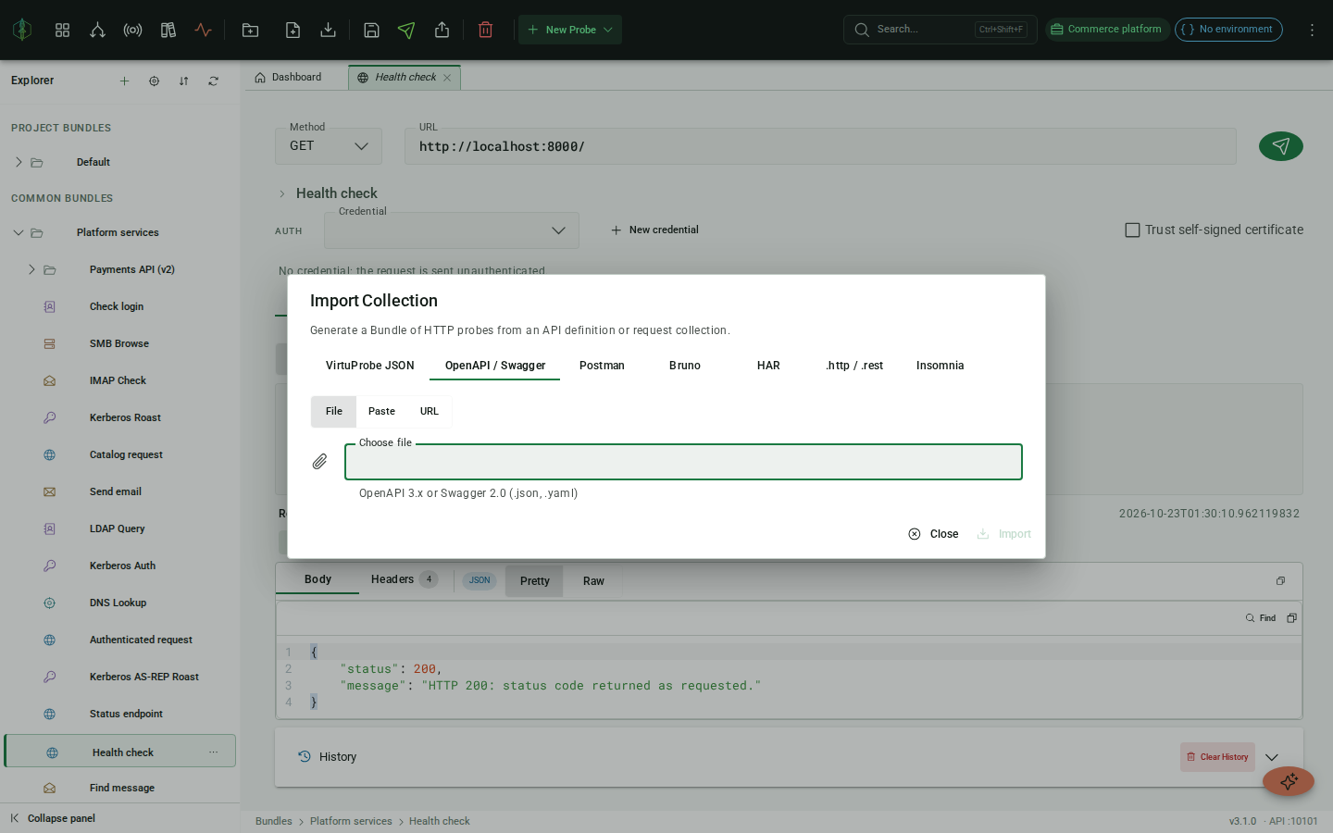Close the Import Collection dialog
This screenshot has height=833, width=1333.
[933, 534]
